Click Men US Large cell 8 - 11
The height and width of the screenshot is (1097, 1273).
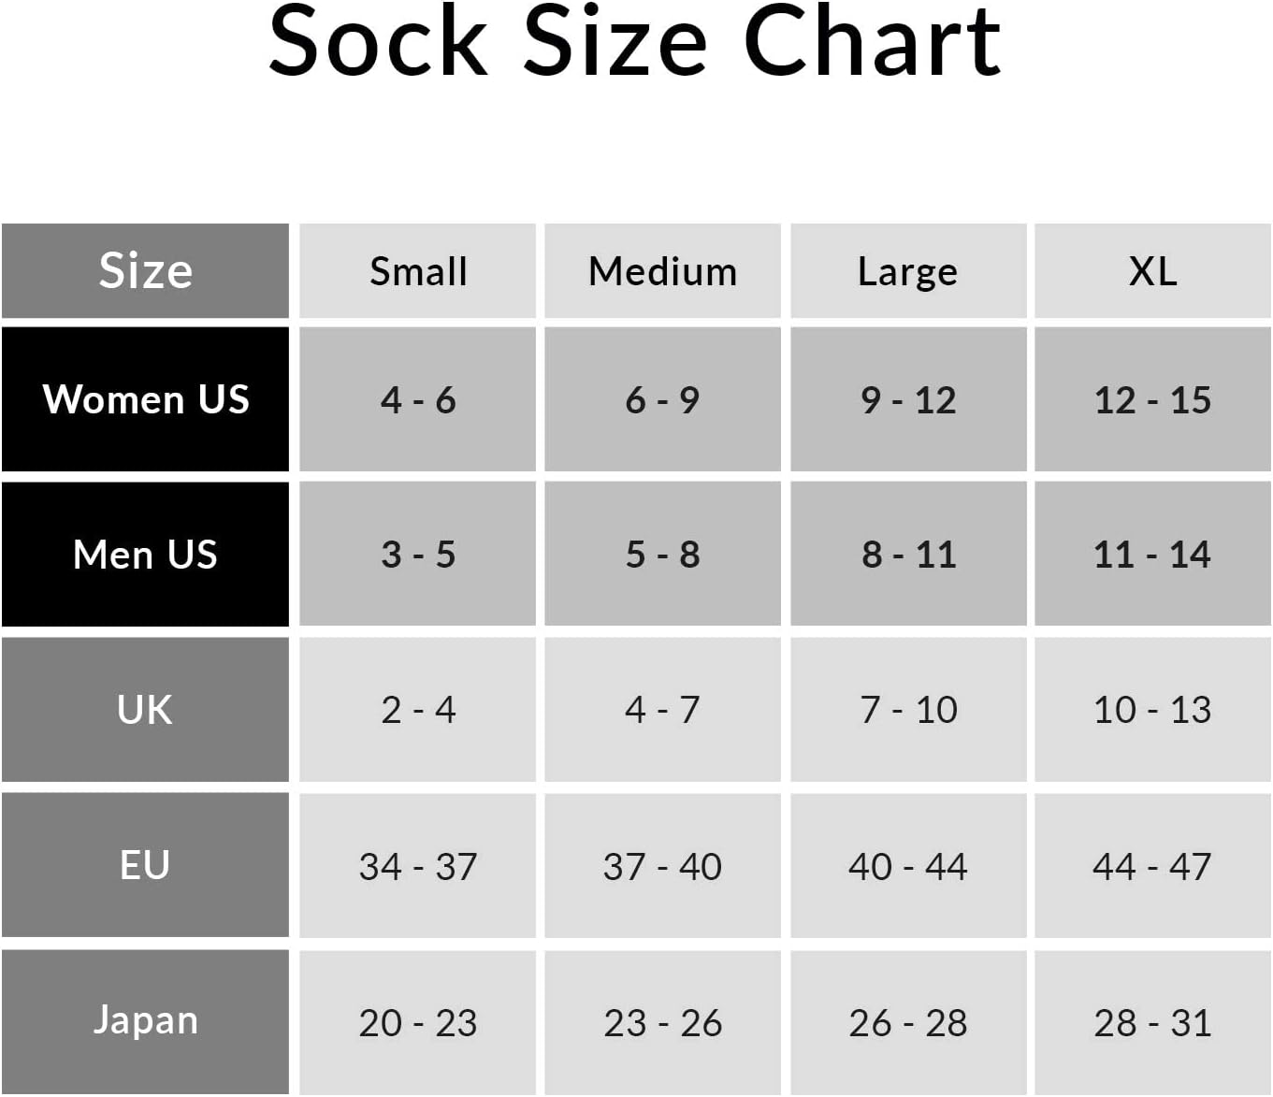point(907,555)
